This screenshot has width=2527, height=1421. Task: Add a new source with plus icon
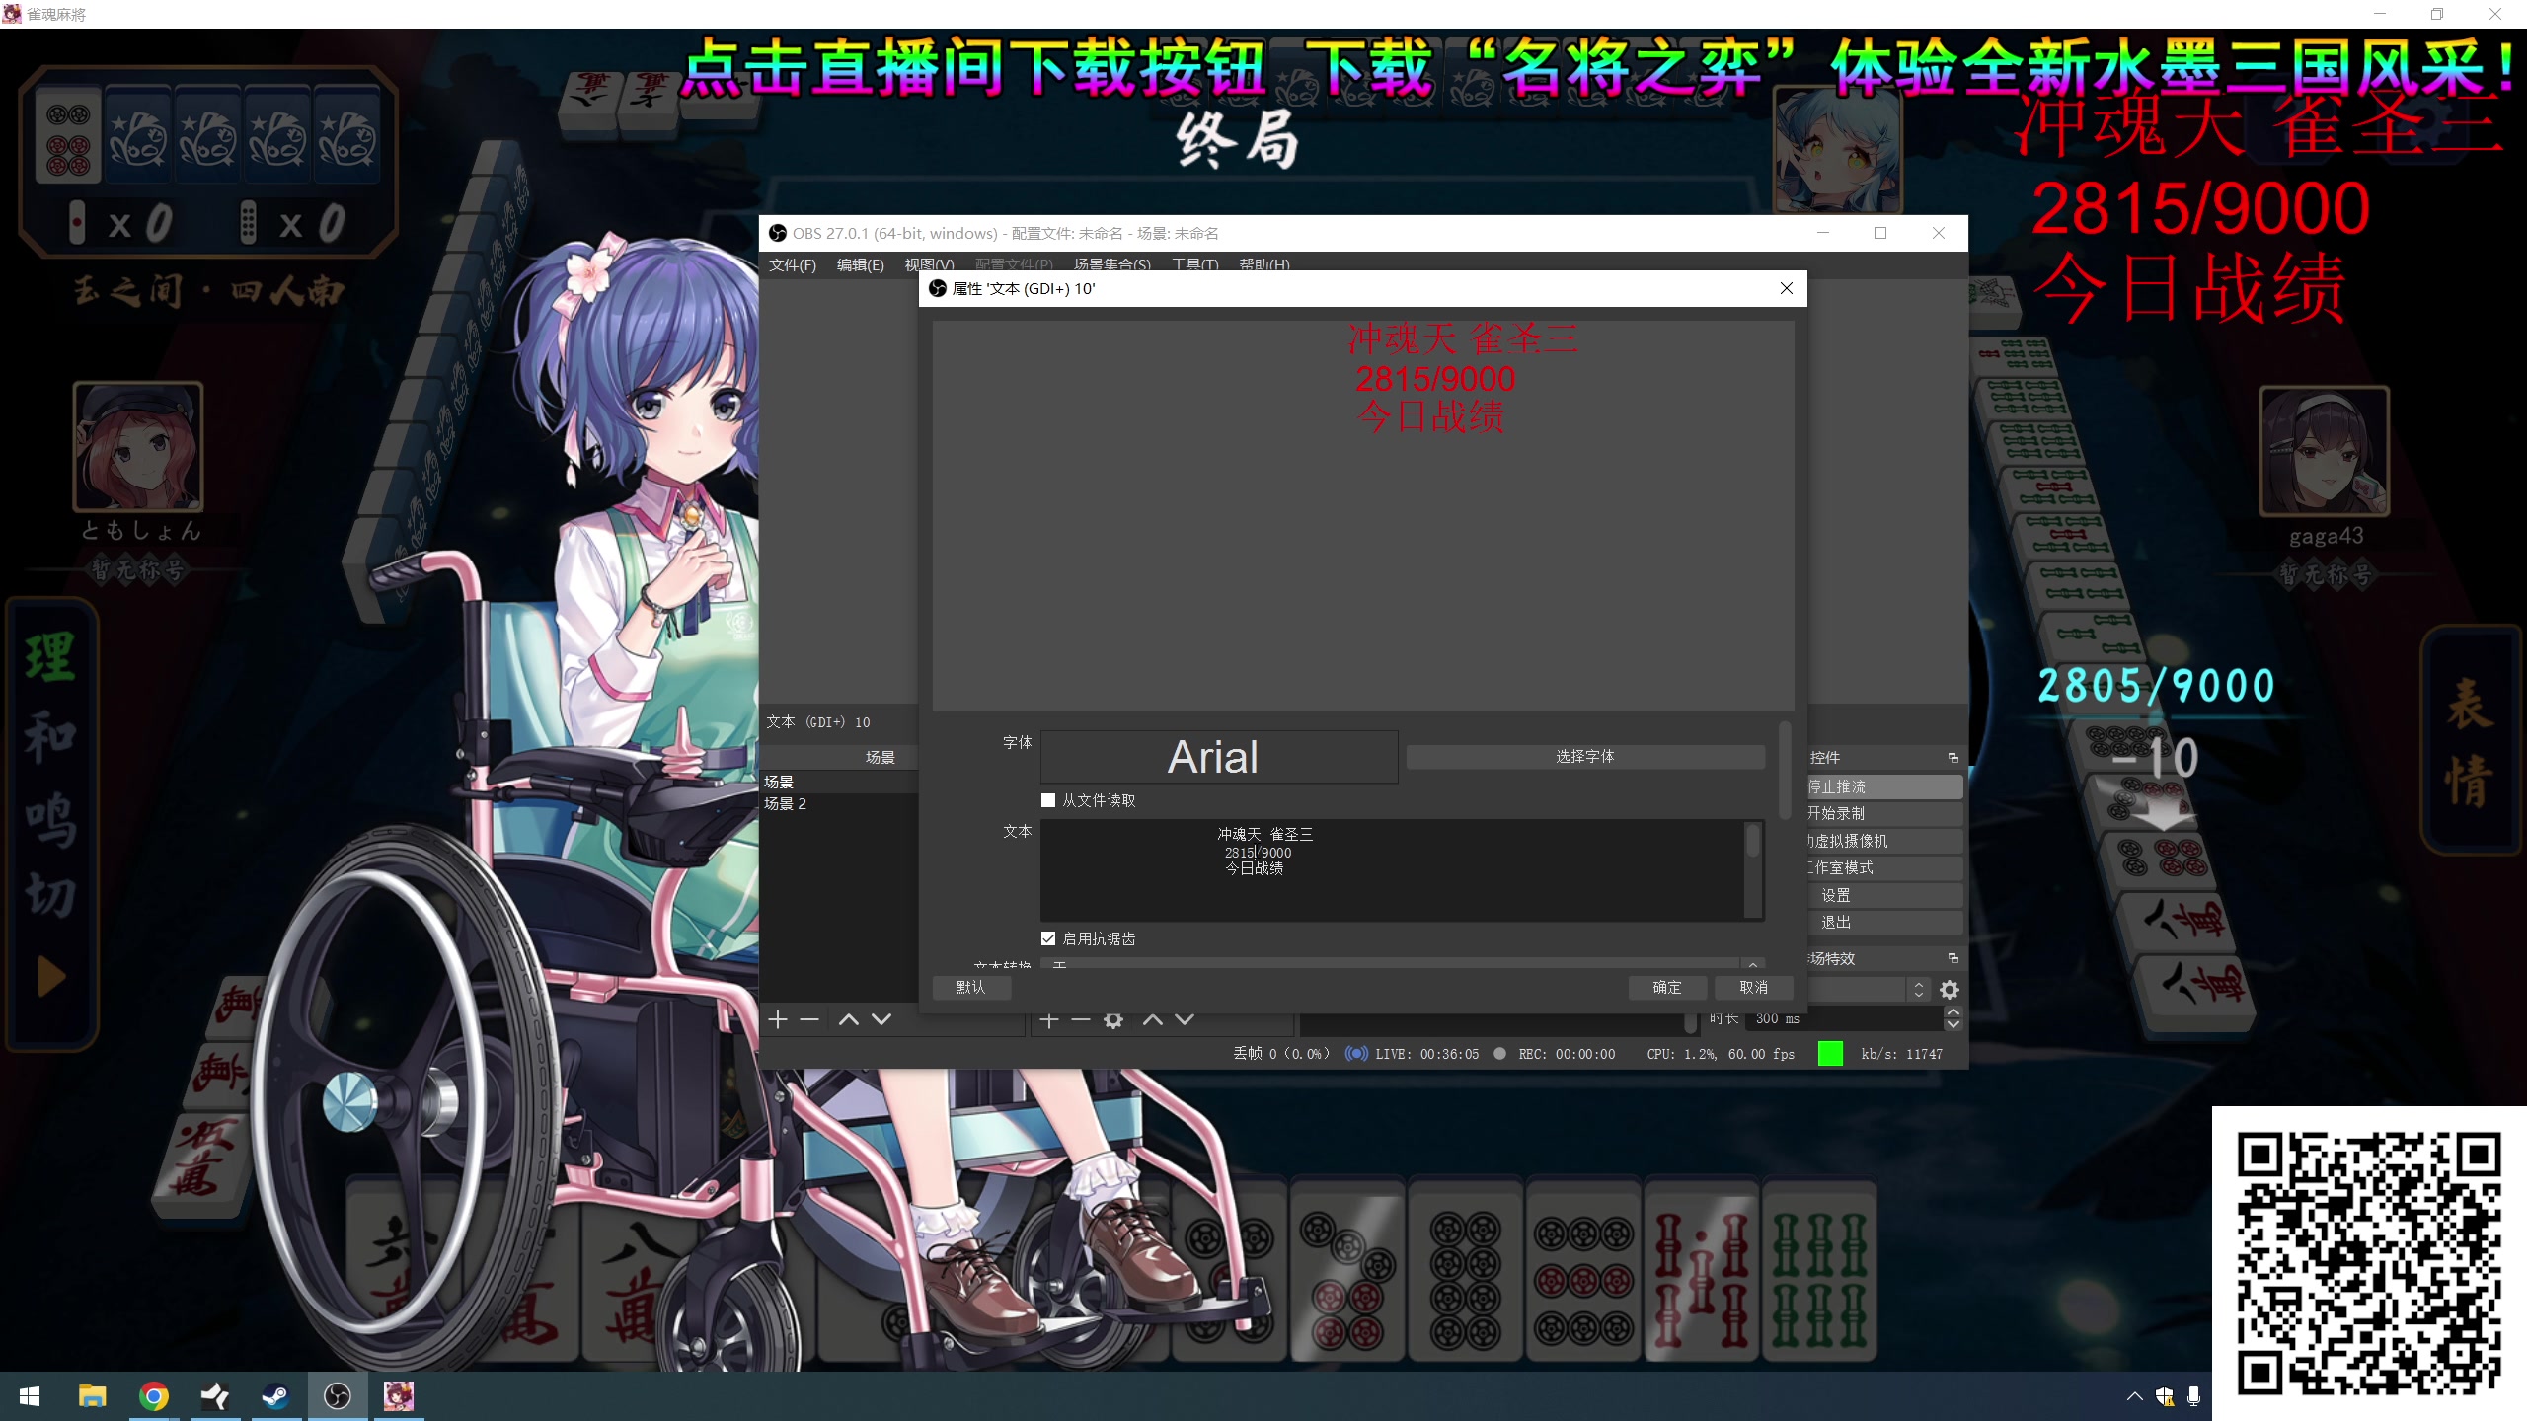tap(1049, 1019)
